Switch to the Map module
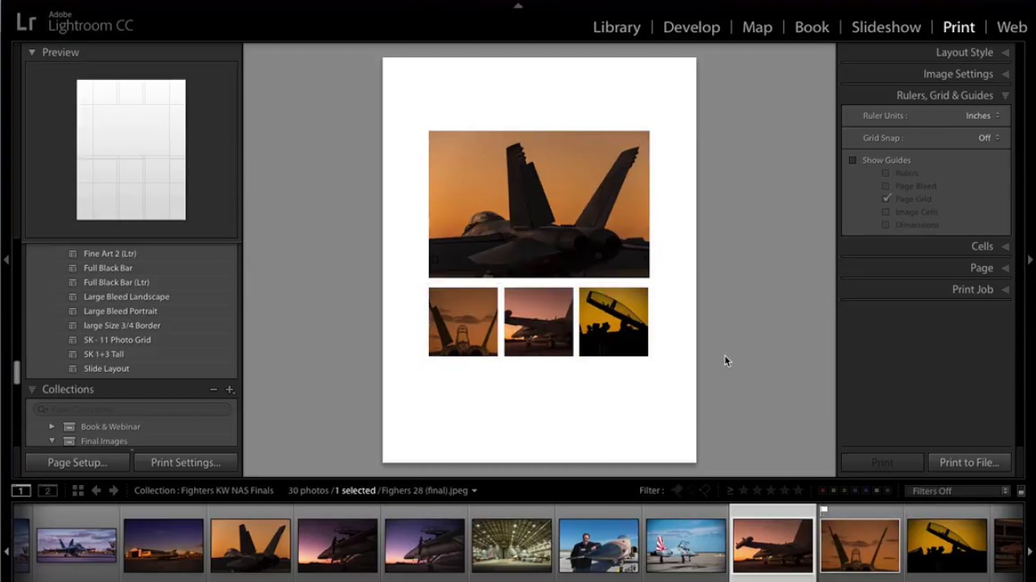The width and height of the screenshot is (1036, 582). [x=758, y=27]
